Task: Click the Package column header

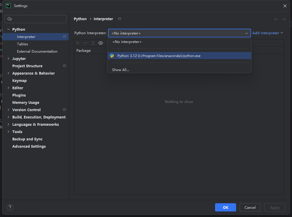Action: (83, 50)
